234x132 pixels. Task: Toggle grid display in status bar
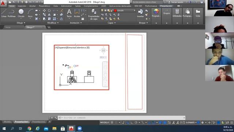pyautogui.click(x=112, y=122)
